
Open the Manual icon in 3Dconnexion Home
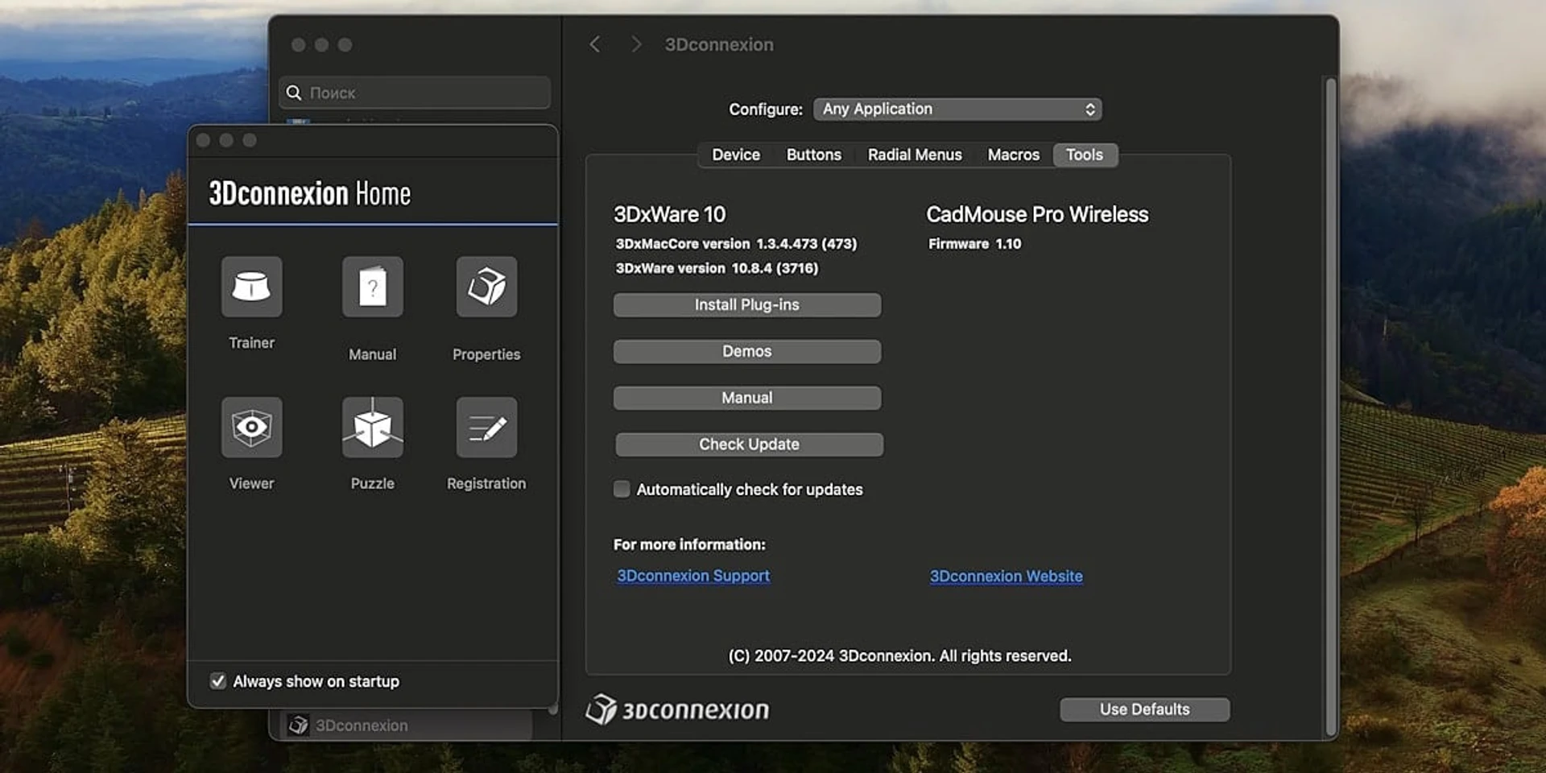(x=372, y=287)
